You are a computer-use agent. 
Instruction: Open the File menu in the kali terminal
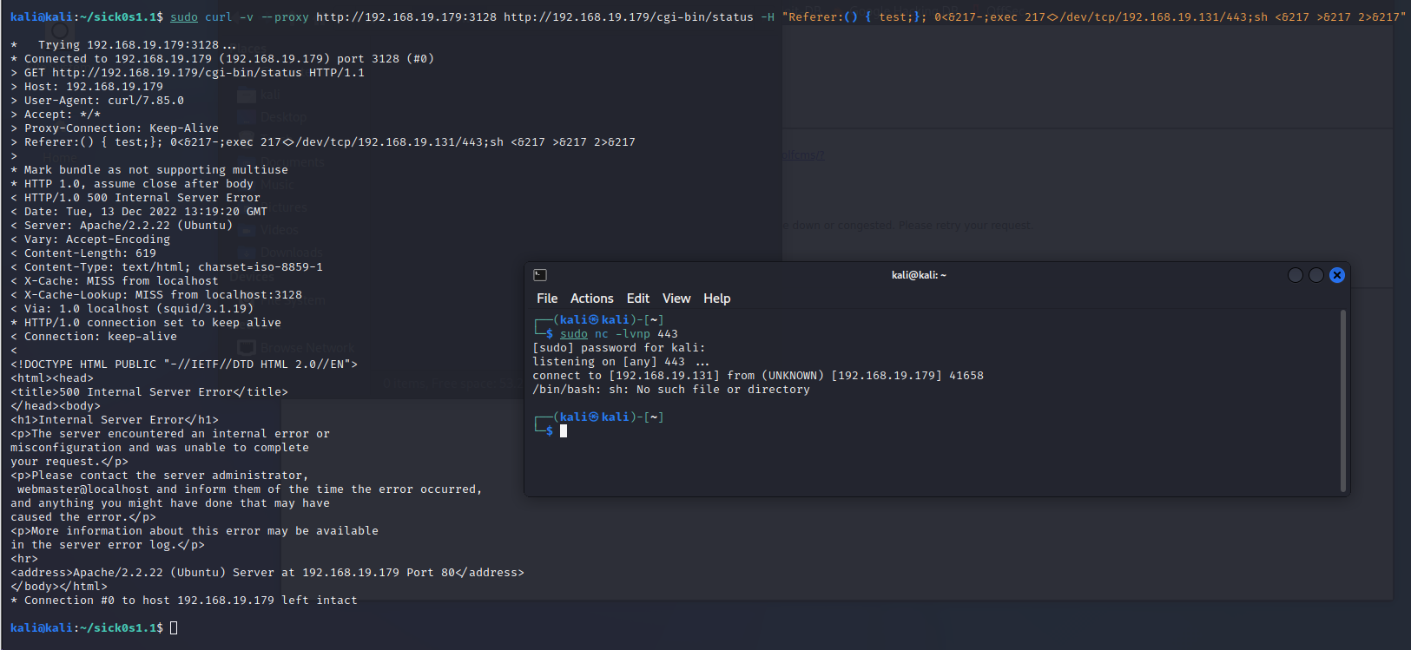coord(547,299)
